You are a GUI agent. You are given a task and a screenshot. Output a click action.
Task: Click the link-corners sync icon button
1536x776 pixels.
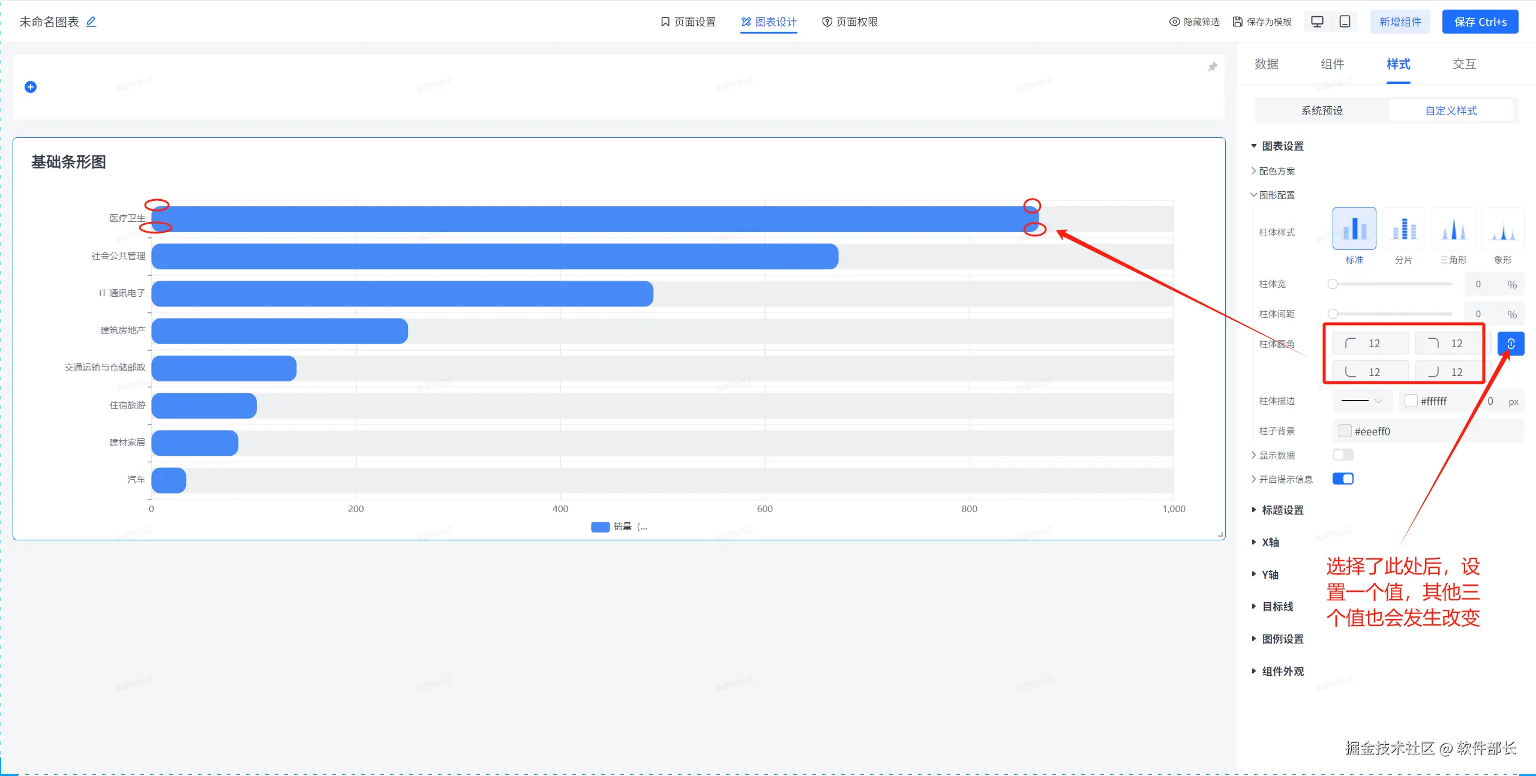[1511, 344]
